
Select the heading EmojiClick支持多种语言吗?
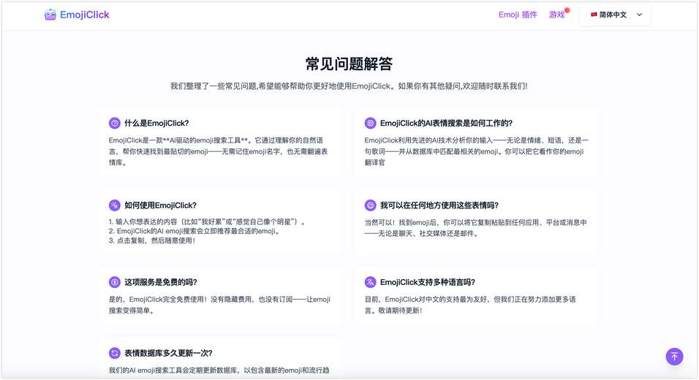(428, 282)
